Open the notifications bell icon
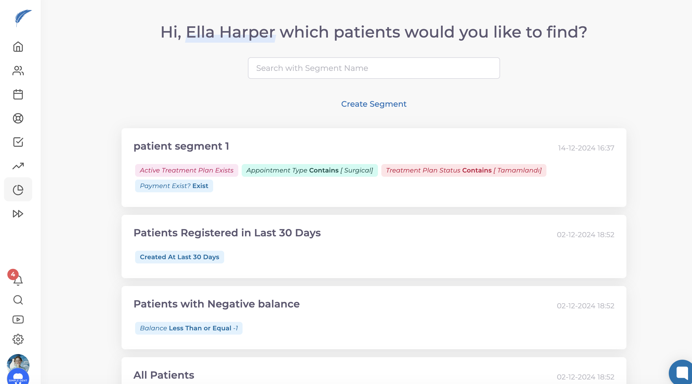The image size is (692, 384). tap(18, 280)
